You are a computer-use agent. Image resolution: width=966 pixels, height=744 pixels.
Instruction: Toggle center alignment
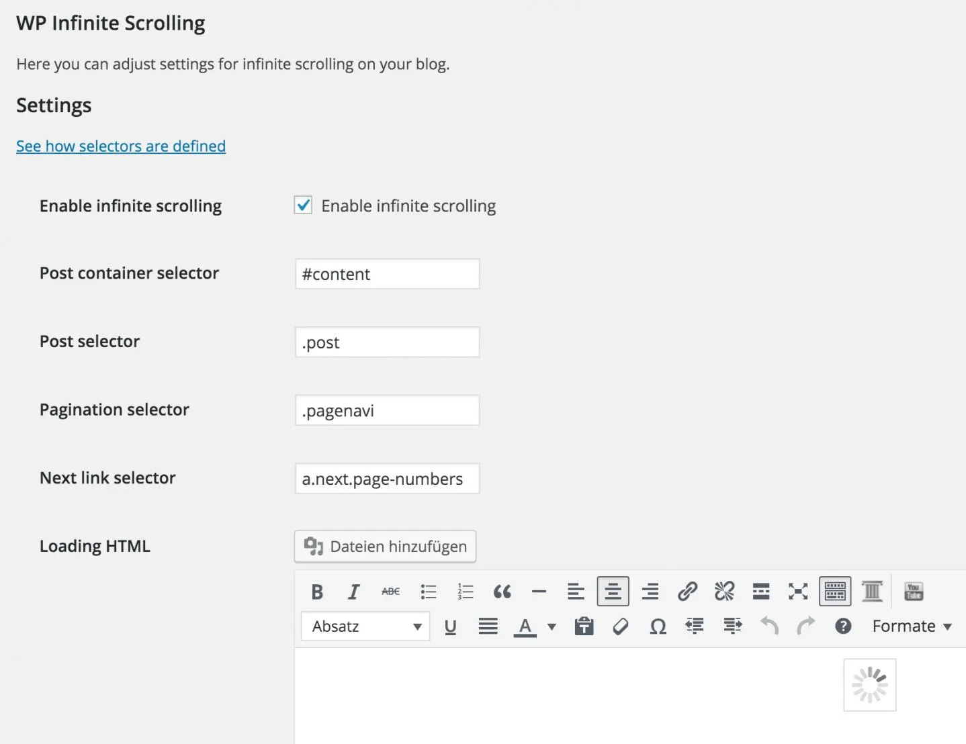[x=613, y=592]
